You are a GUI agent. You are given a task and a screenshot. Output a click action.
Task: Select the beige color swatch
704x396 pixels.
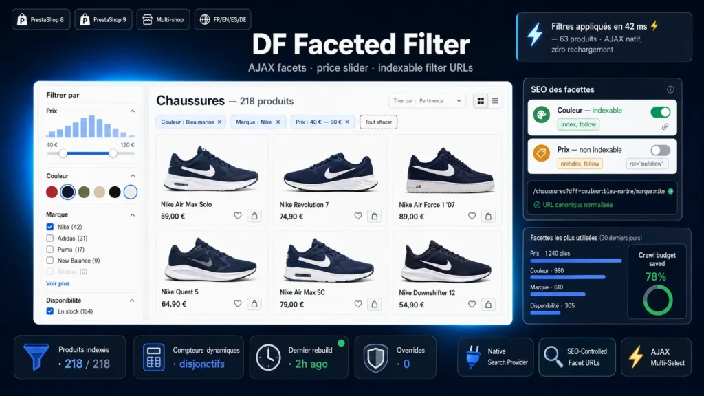(x=99, y=192)
